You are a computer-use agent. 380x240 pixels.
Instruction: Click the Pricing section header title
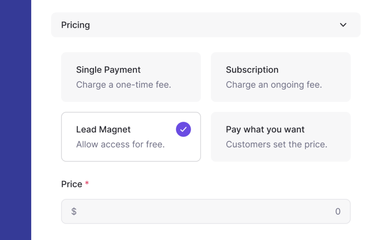75,25
